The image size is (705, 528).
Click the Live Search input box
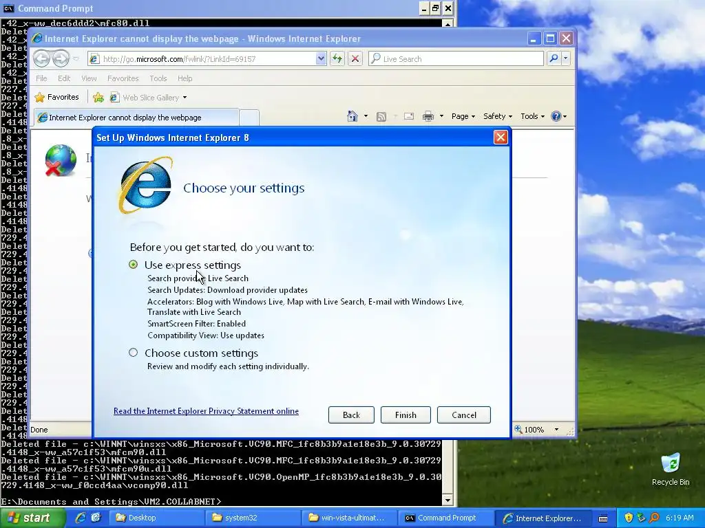point(456,59)
